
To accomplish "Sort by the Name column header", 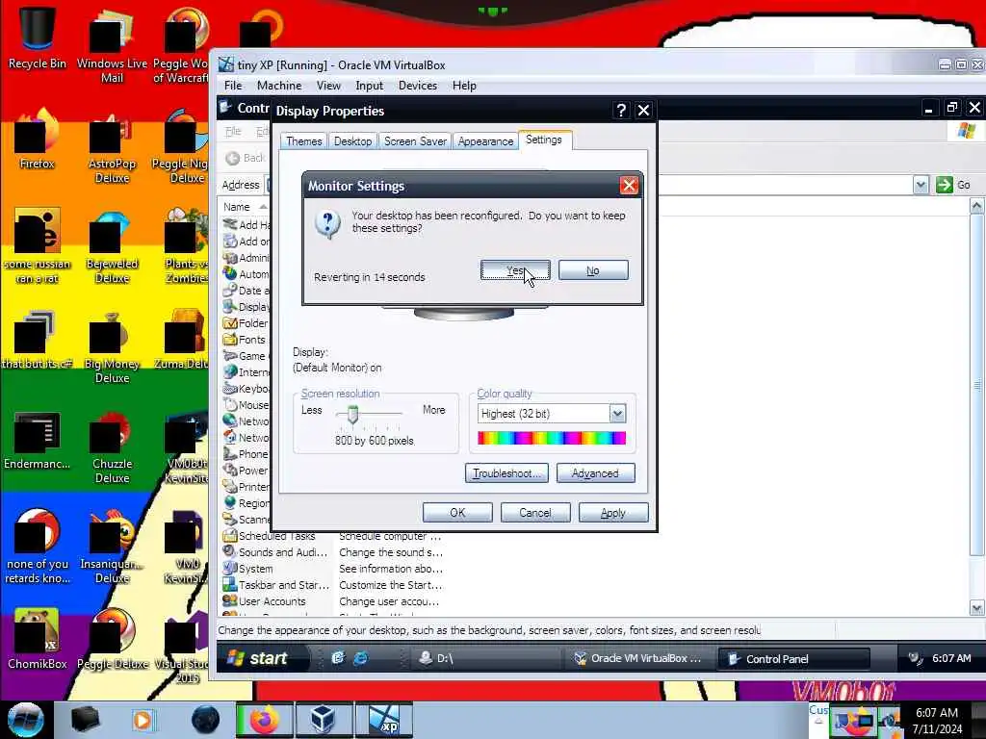I will click(237, 207).
